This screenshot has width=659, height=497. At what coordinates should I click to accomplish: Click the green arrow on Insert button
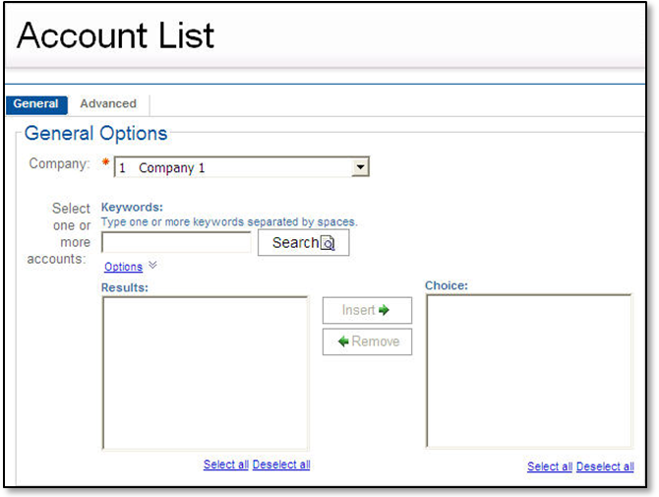point(384,310)
